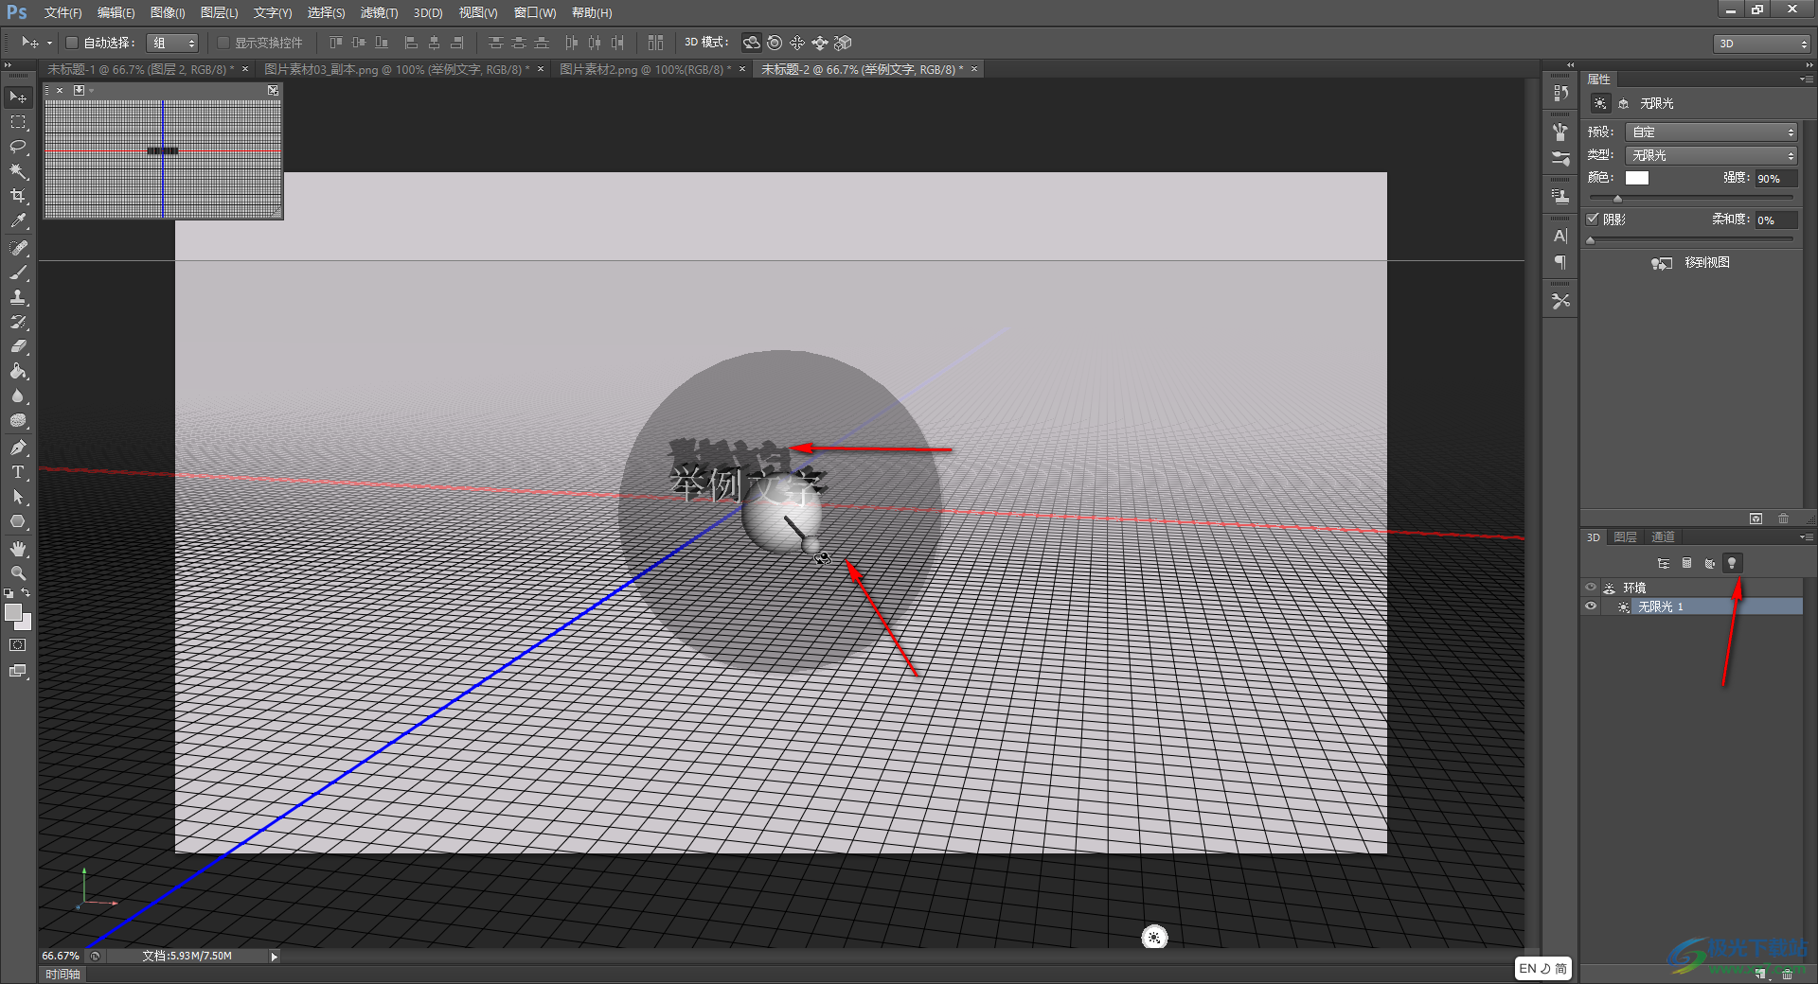1818x984 pixels.
Task: Select the Eraser tool
Action: [18, 346]
